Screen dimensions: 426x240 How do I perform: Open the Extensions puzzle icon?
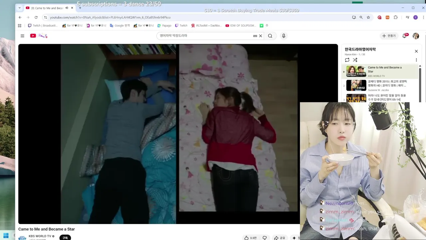395,17
